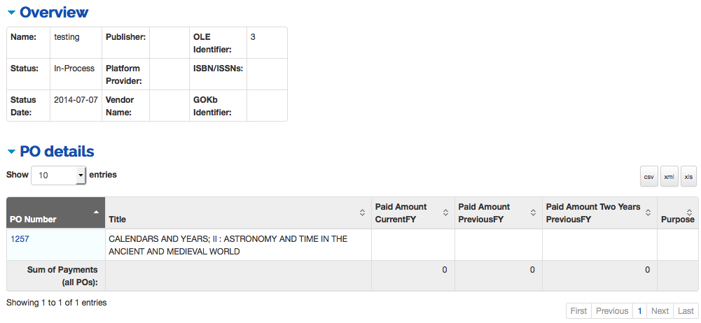
Task: Click the PO details heading text
Action: [57, 152]
